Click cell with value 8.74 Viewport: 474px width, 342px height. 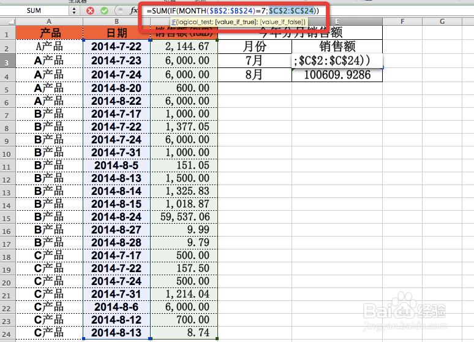[x=184, y=333]
